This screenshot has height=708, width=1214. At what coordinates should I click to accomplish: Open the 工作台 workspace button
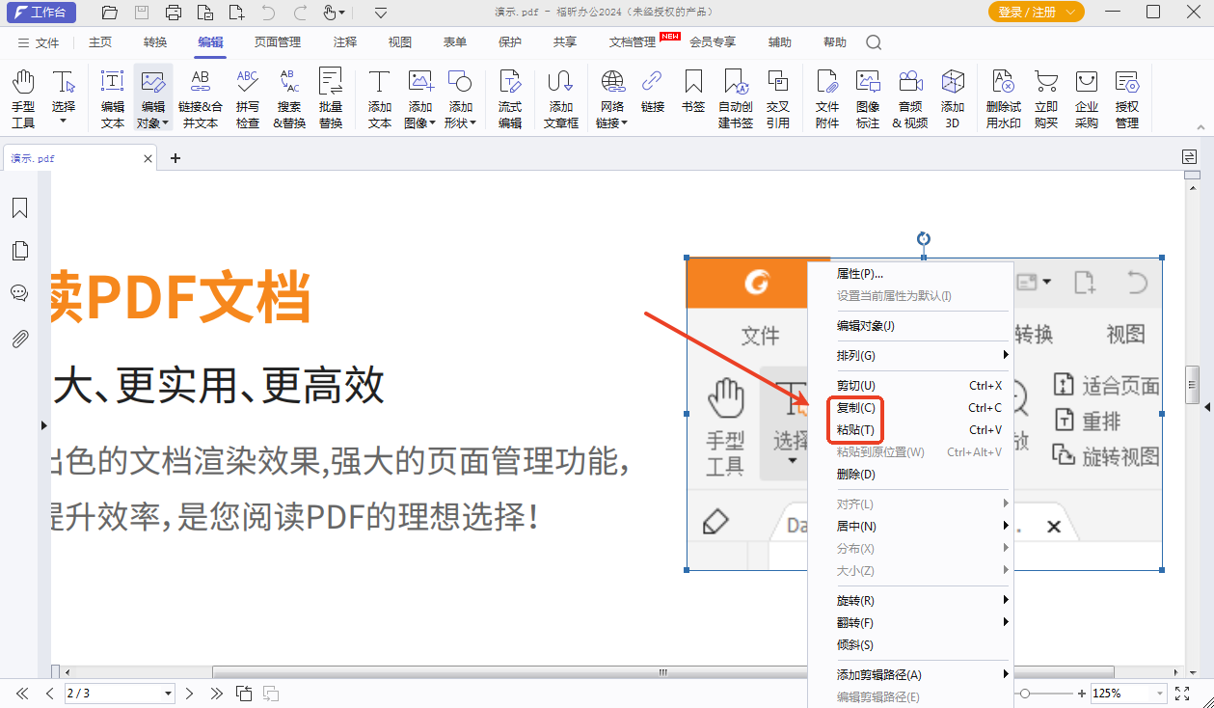40,13
